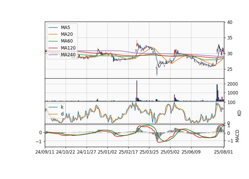Click the 24/10/22 date tick label

66,152
